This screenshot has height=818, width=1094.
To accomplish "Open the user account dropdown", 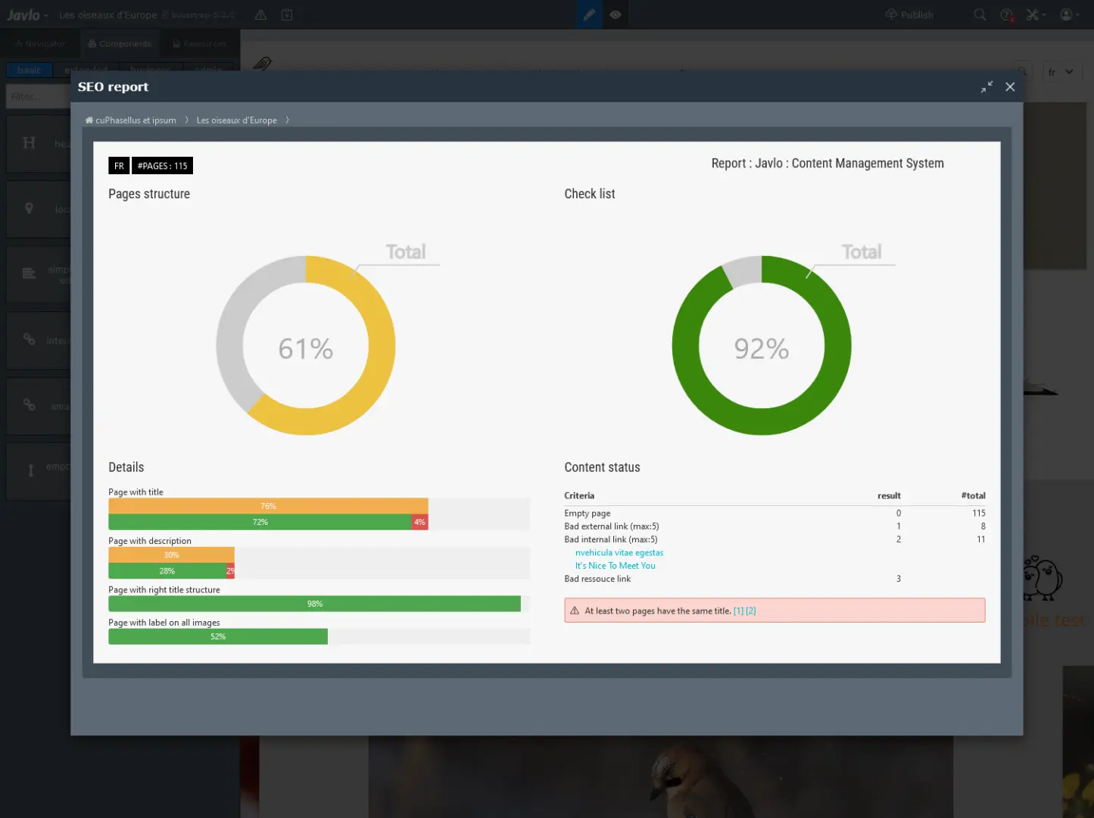I will pyautogui.click(x=1068, y=14).
